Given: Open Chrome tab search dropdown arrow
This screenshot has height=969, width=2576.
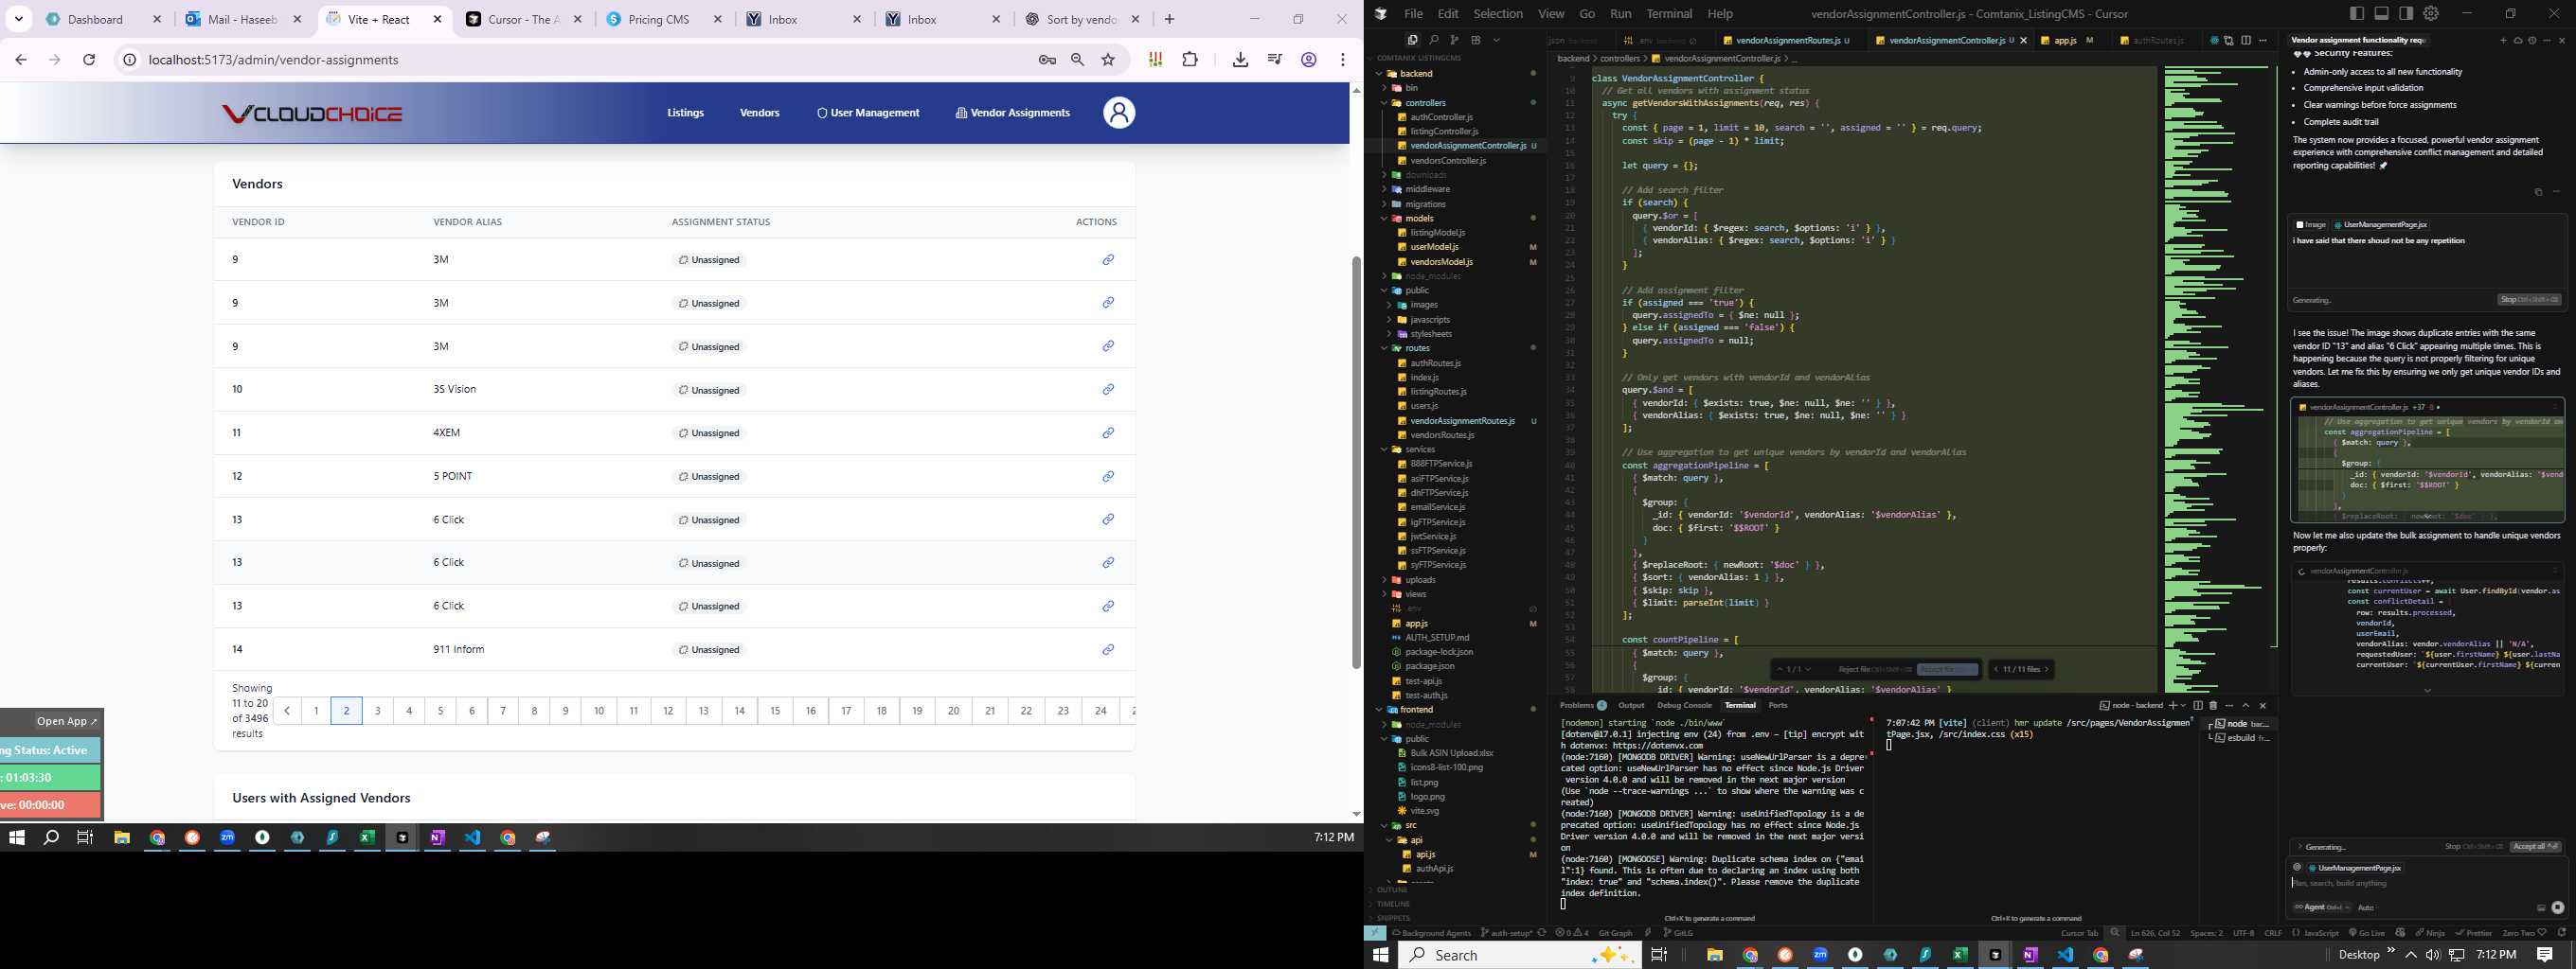Looking at the screenshot, I should 19,19.
